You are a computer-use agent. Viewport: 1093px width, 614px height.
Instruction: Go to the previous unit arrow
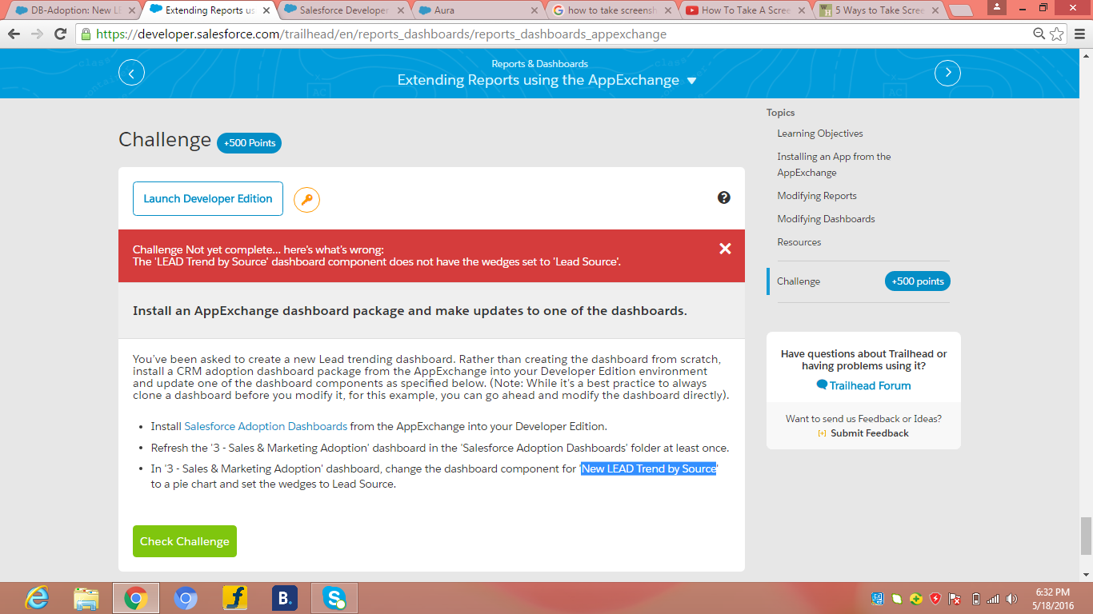click(x=131, y=73)
